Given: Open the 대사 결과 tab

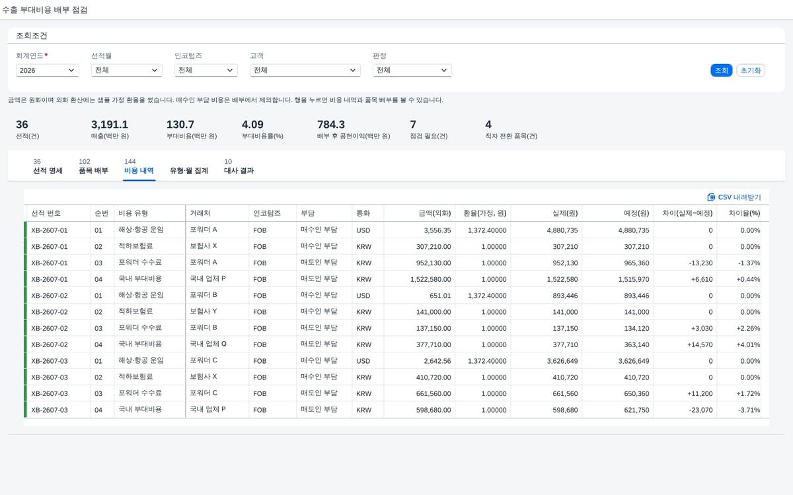Looking at the screenshot, I should pos(239,166).
